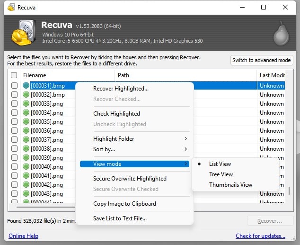300x245 pixels.
Task: Select file name [000036].png
Action: tap(47, 131)
